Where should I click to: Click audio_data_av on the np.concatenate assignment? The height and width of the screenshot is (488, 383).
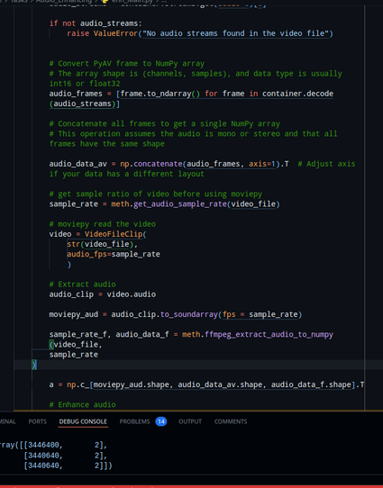tap(78, 164)
